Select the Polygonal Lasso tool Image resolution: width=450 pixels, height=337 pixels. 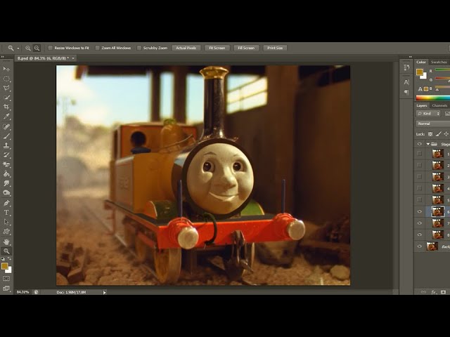tap(6, 88)
